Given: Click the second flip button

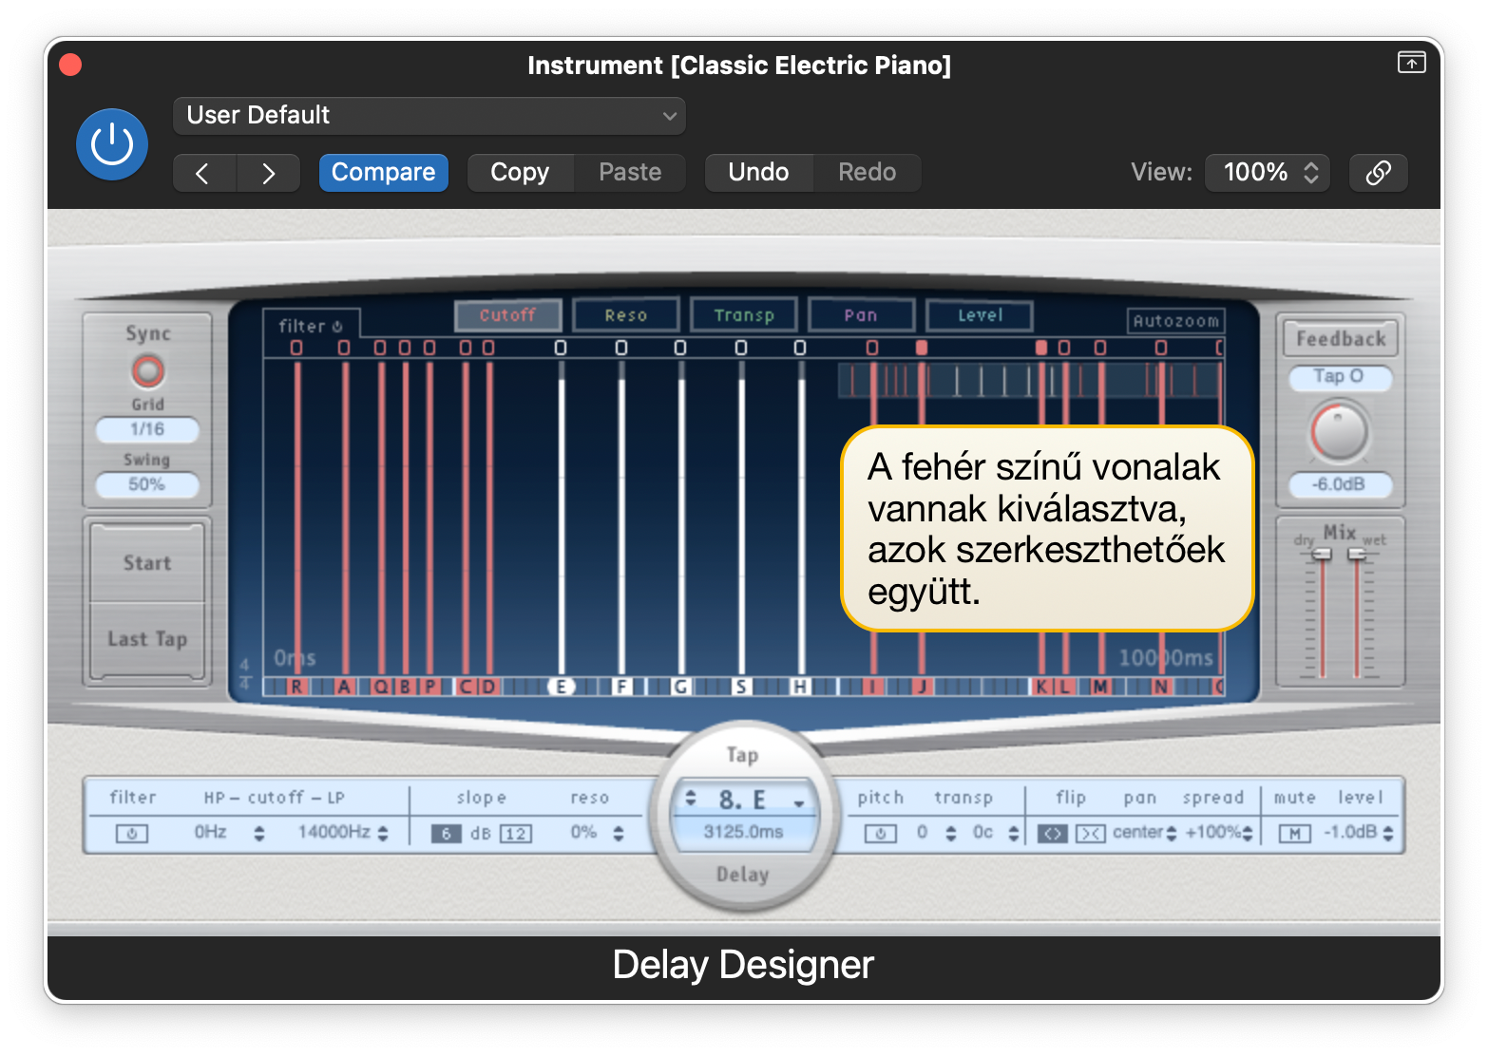Looking at the screenshot, I should click(x=1091, y=834).
